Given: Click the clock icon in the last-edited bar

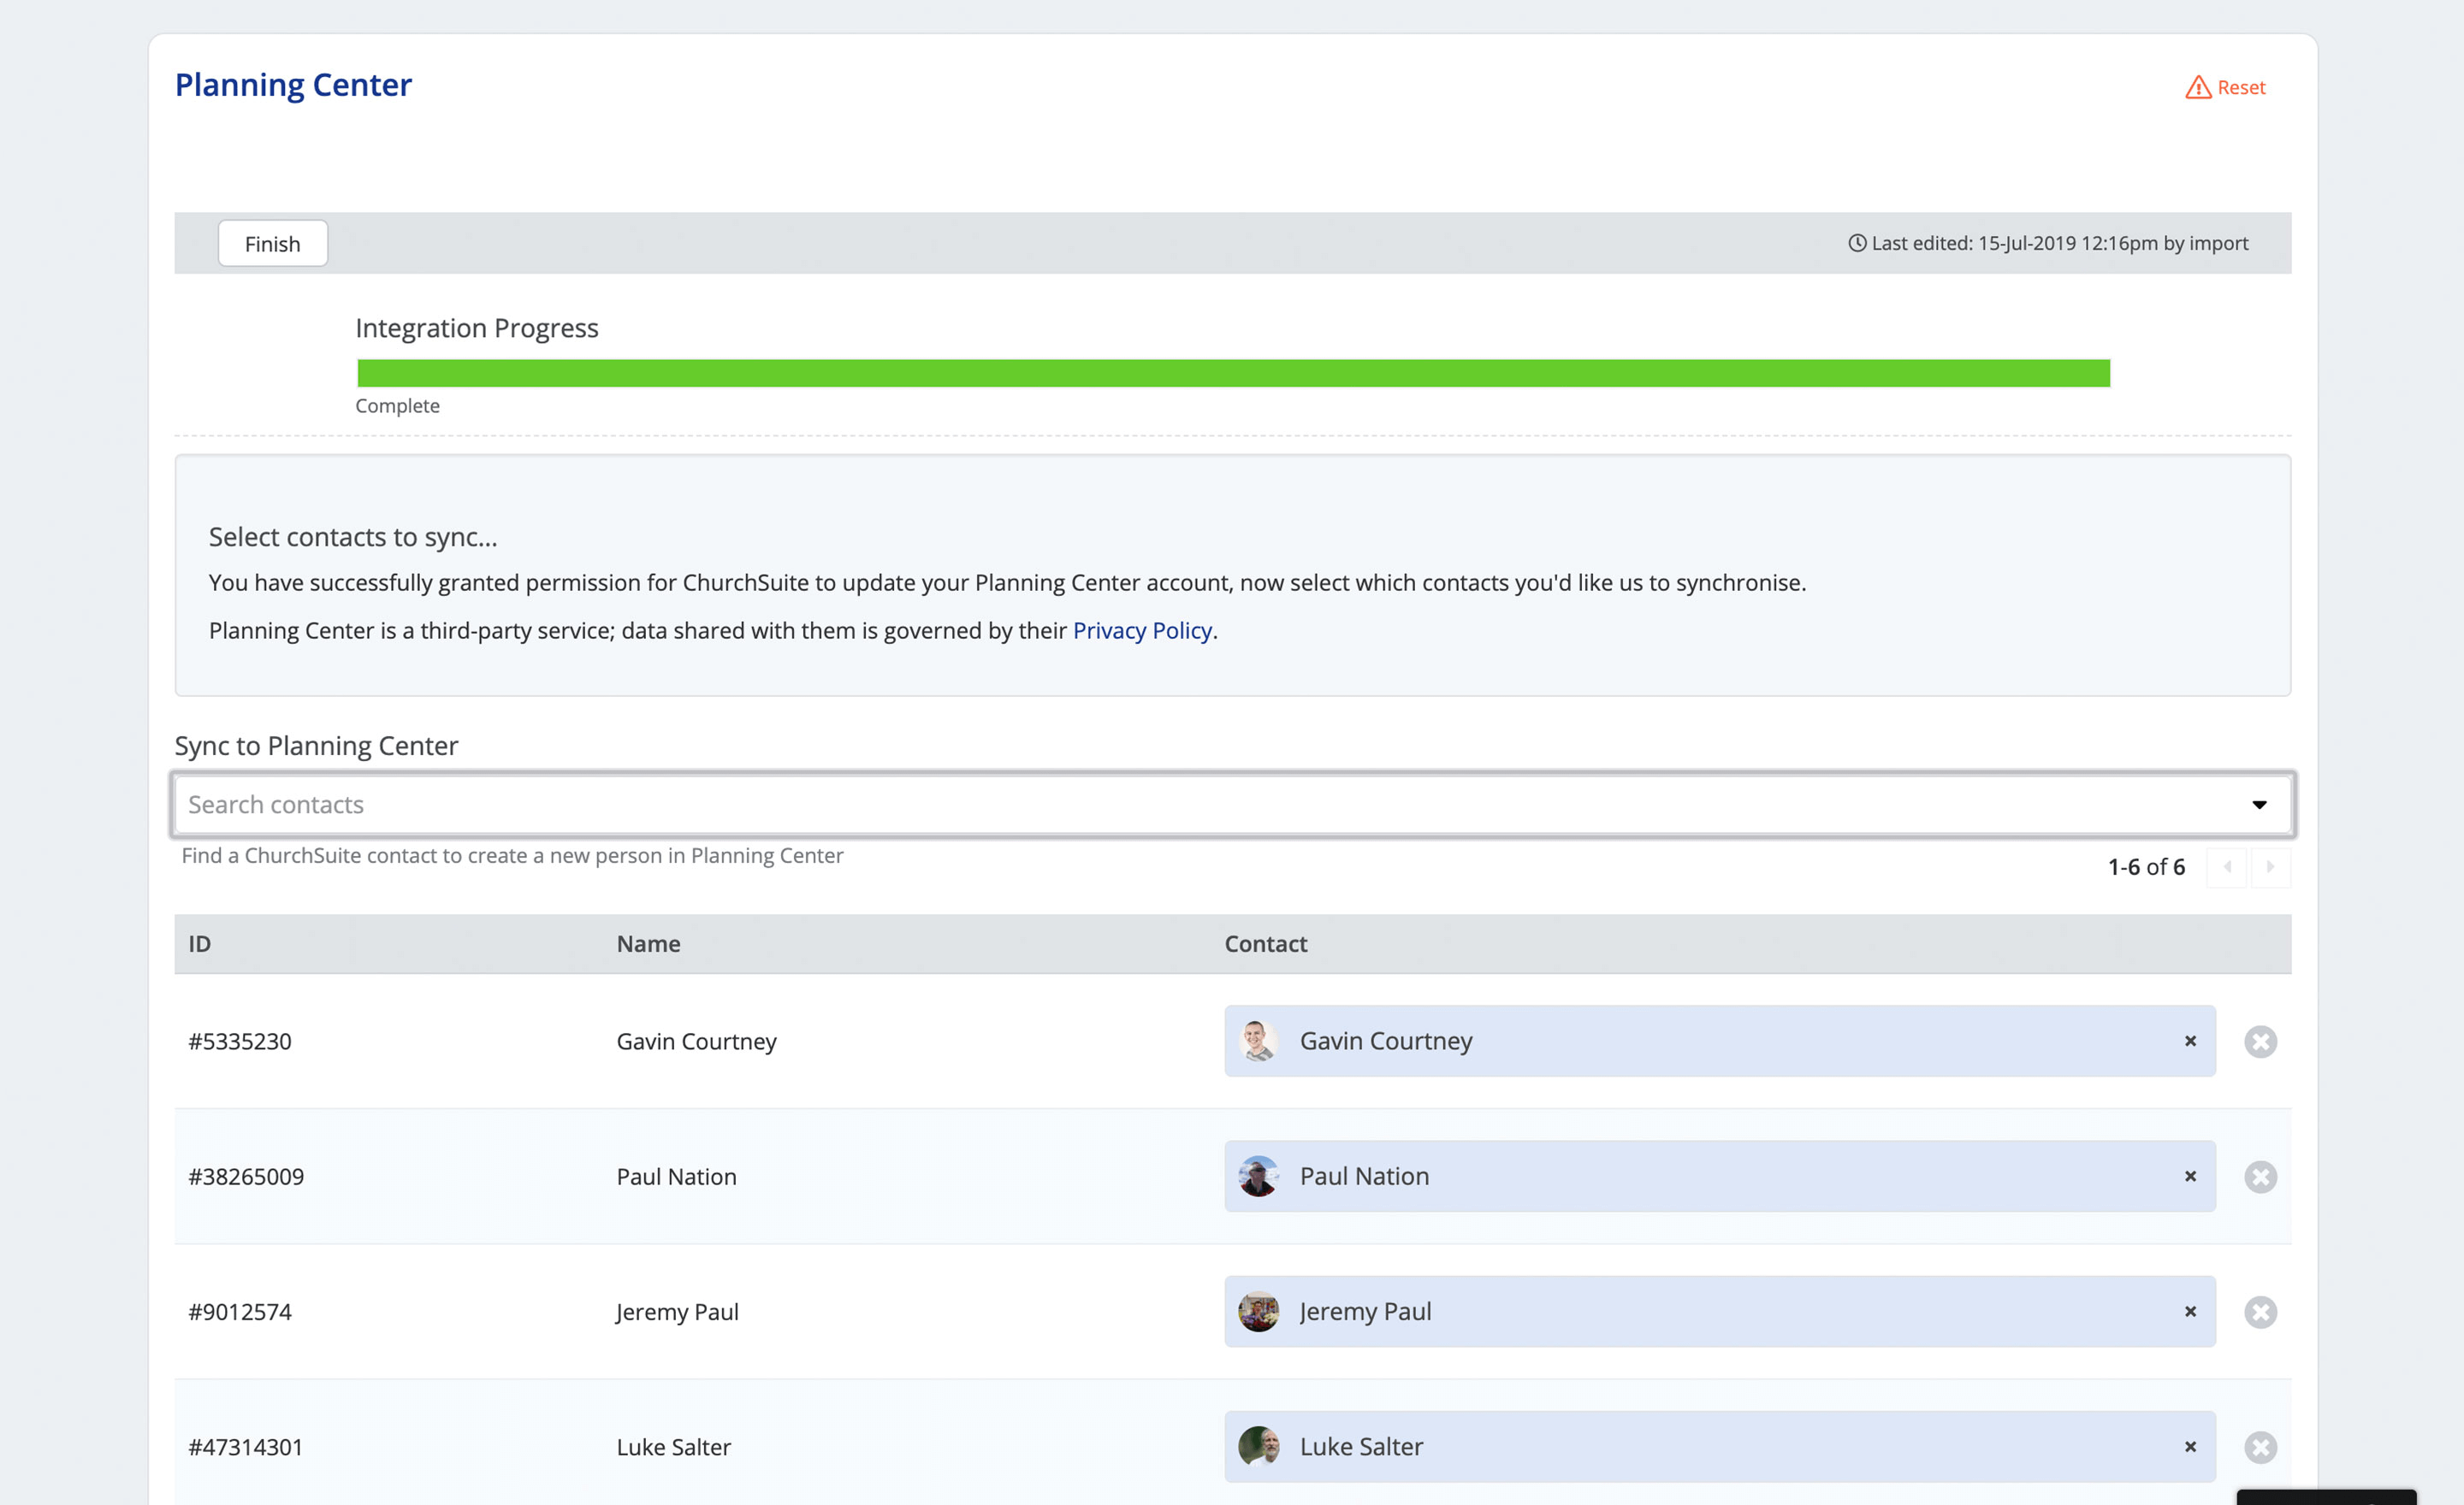Looking at the screenshot, I should click(1857, 242).
